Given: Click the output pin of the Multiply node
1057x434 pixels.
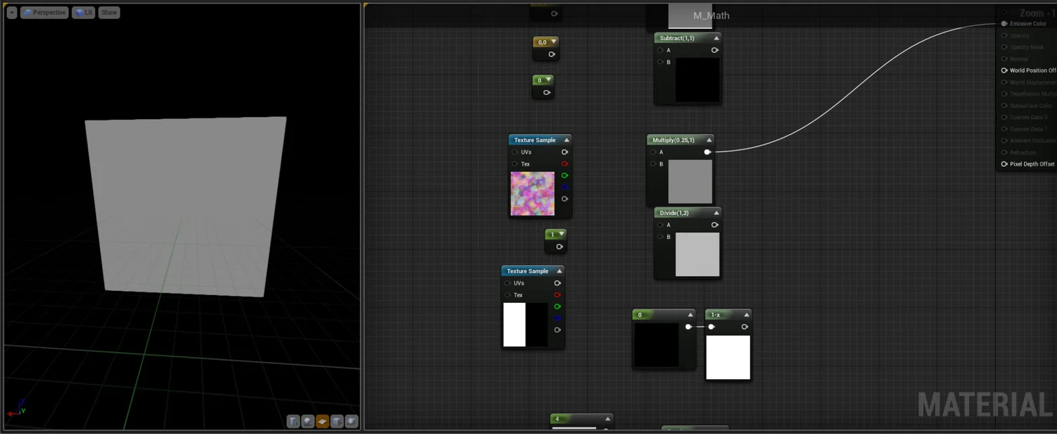Looking at the screenshot, I should click(x=707, y=151).
